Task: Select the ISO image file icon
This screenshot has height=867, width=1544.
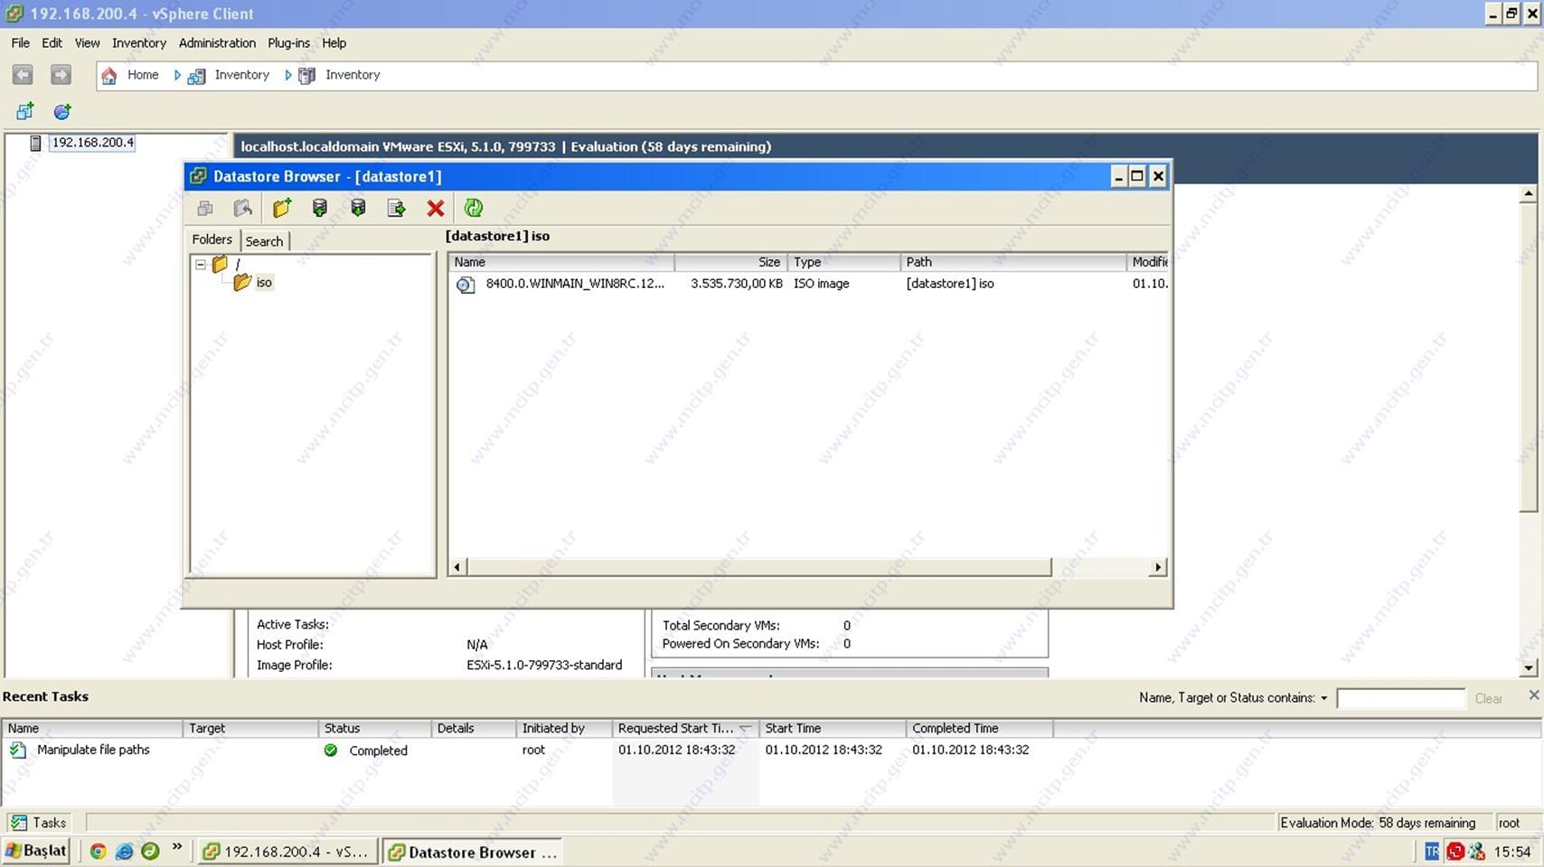Action: pos(466,284)
